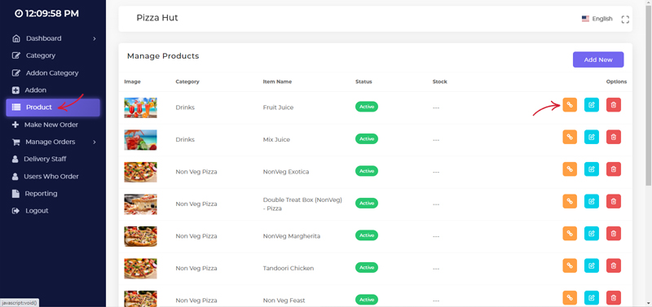Click Active status badge for NonVeg Exotica
This screenshot has height=307, width=652.
point(366,171)
